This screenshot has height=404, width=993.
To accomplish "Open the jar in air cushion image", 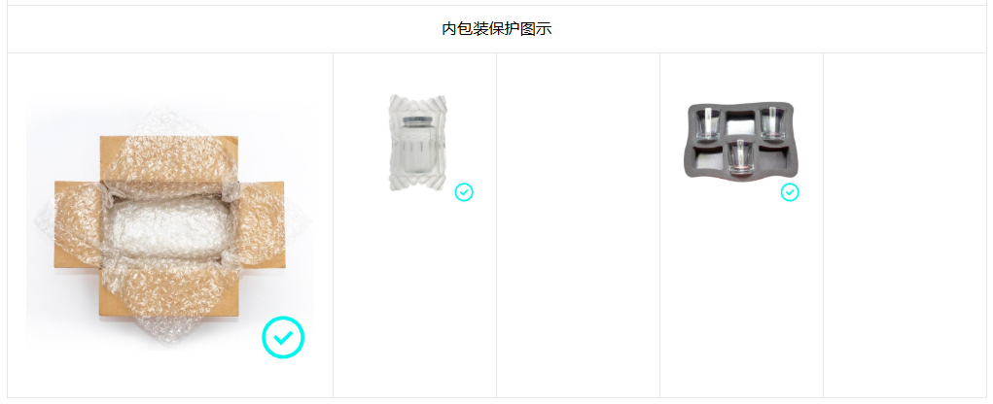I will (x=418, y=143).
